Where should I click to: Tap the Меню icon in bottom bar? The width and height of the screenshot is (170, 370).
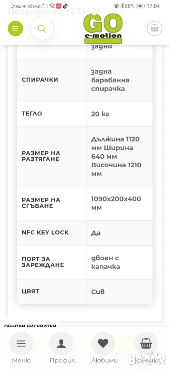pyautogui.click(x=21, y=343)
